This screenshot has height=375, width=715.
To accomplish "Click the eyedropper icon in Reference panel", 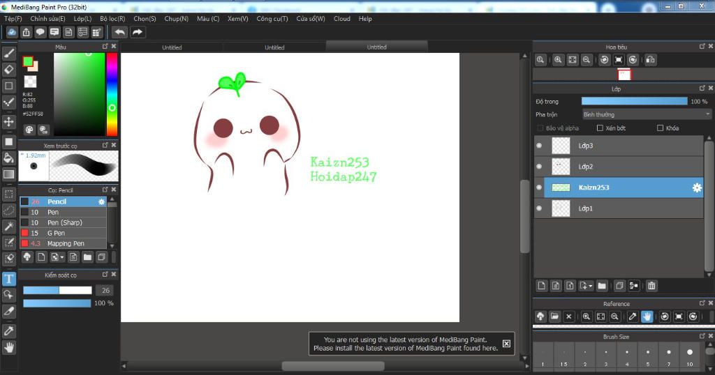I will tap(633, 316).
